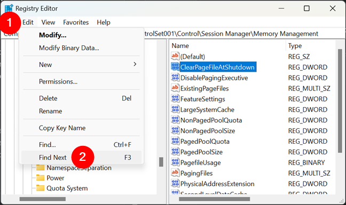The image size is (346, 205).
Task: Select the PagingFiles value
Action: (196, 173)
